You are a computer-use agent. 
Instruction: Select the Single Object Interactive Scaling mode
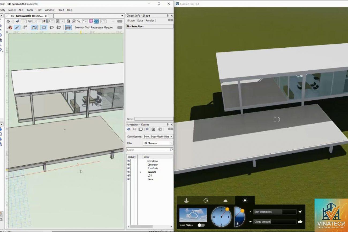17,28
